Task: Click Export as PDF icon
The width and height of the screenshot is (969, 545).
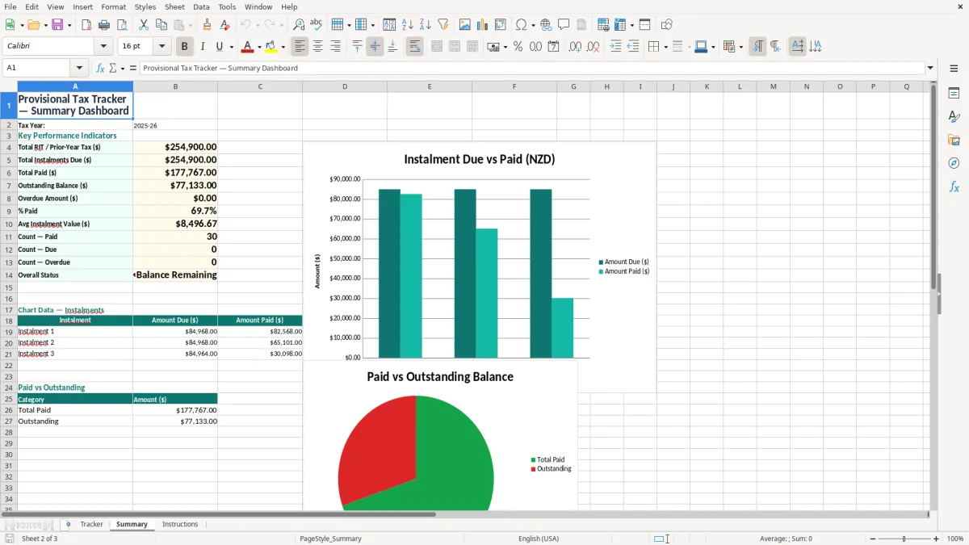Action: [x=86, y=25]
